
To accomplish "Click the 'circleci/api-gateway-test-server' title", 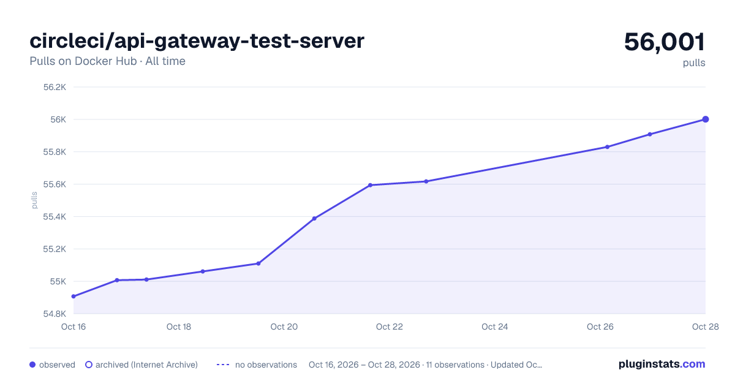I will [x=197, y=40].
